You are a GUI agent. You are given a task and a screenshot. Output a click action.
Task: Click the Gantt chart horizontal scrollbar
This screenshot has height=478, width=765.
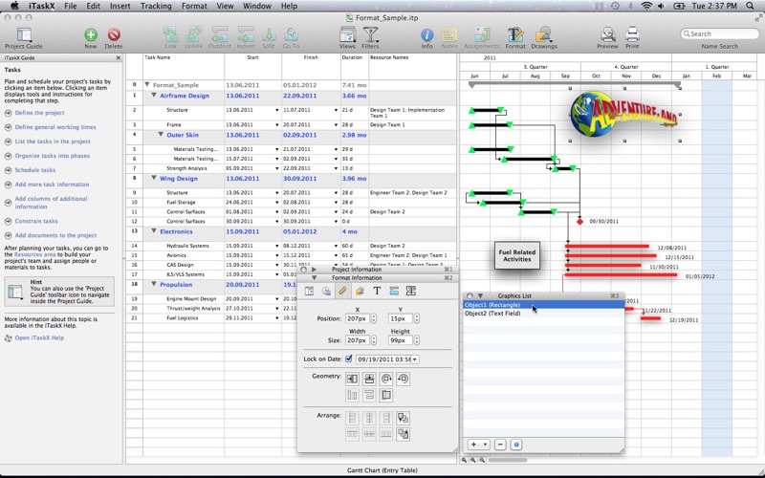coord(508,460)
